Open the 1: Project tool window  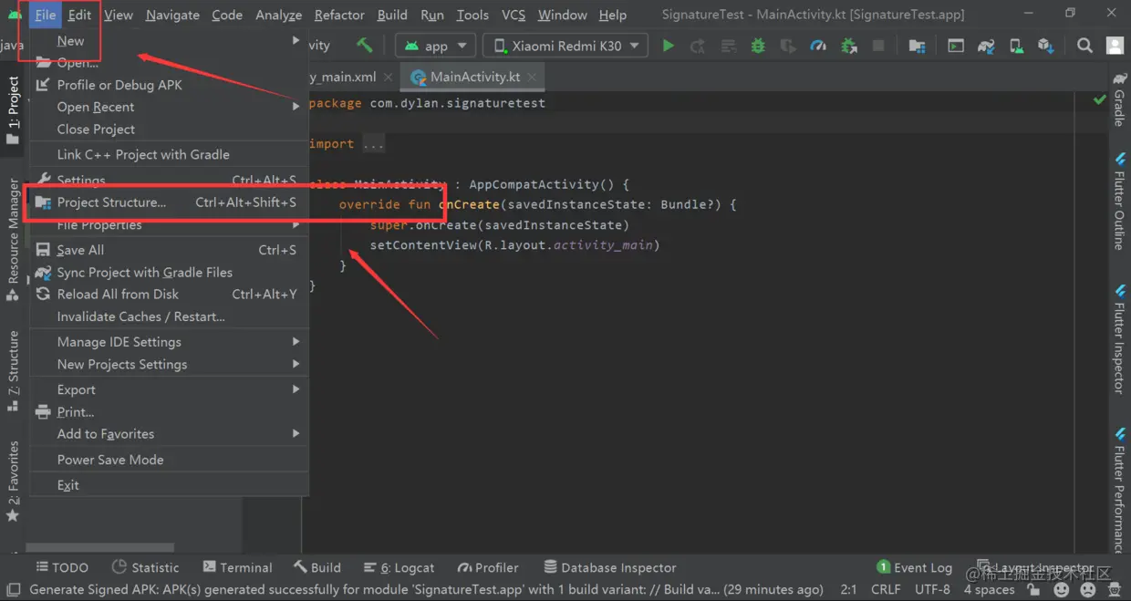click(13, 109)
